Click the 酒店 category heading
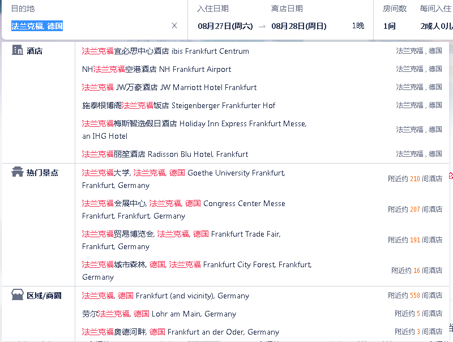The width and height of the screenshot is (453, 342). coord(35,51)
